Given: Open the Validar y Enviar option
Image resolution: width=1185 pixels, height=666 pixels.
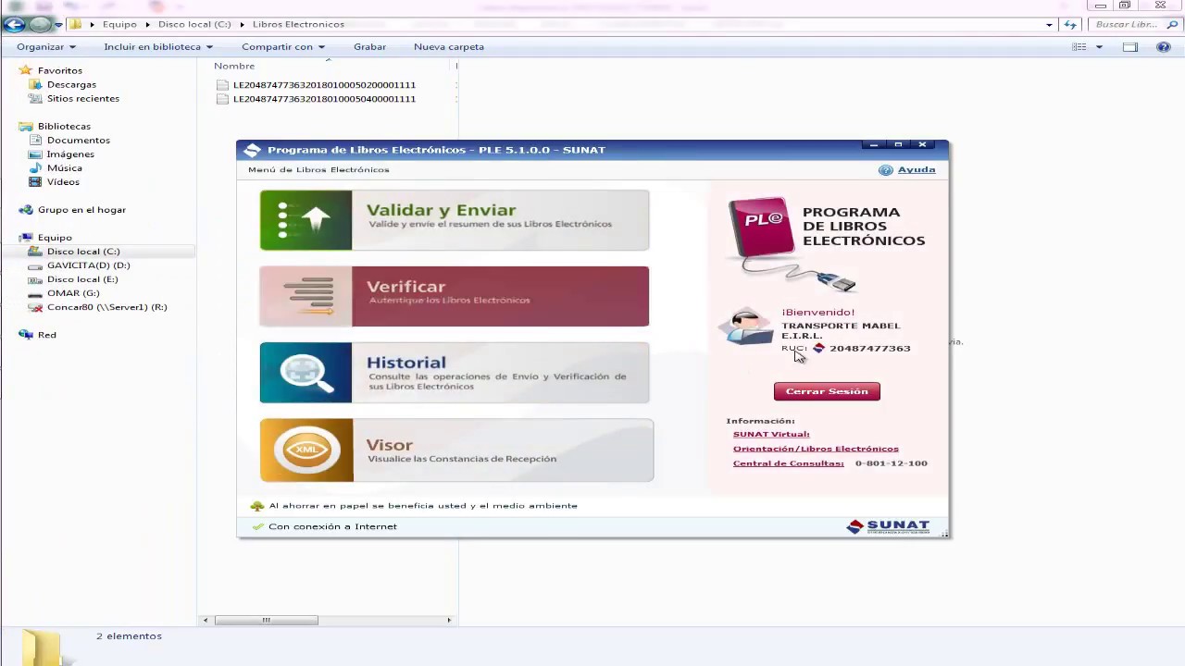Looking at the screenshot, I should [x=455, y=220].
